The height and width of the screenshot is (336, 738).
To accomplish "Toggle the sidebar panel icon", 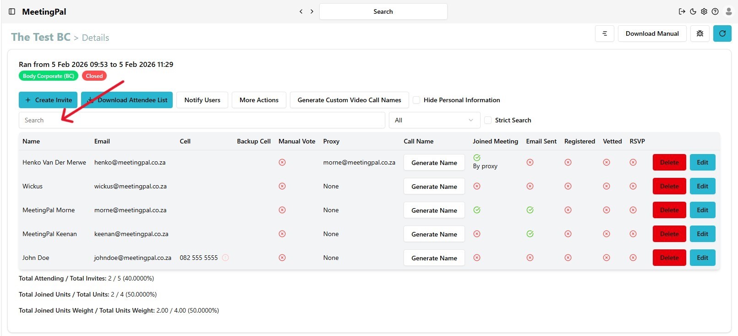I will tap(12, 11).
